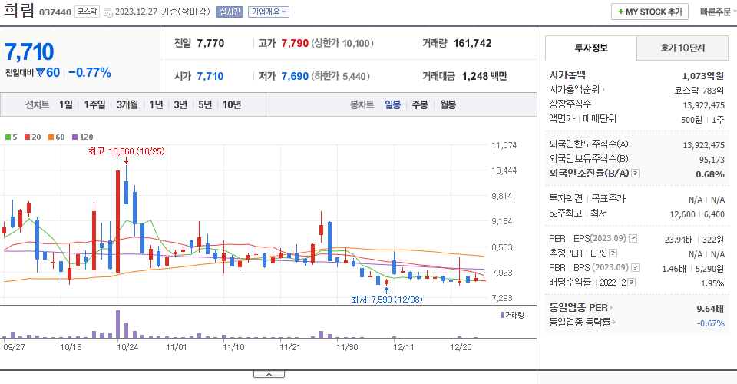Viewport: 737px width, 384px height.
Task: Click the 저가 value 7,690
Action: pos(295,76)
